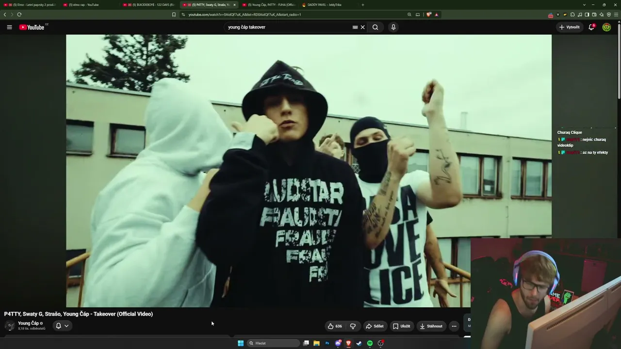Click the taskbar Hledat search box
This screenshot has width=621, height=349.
click(273, 343)
